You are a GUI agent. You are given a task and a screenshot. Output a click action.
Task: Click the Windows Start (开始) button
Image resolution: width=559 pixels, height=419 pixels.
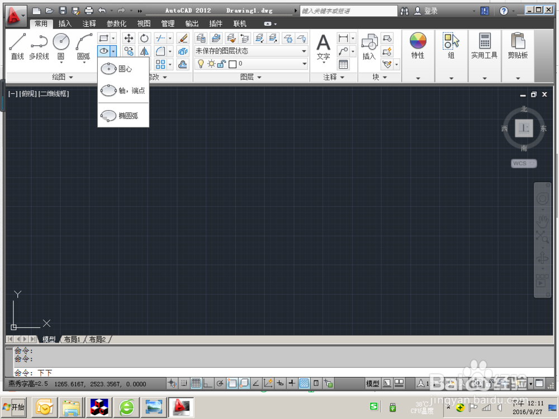[14, 407]
